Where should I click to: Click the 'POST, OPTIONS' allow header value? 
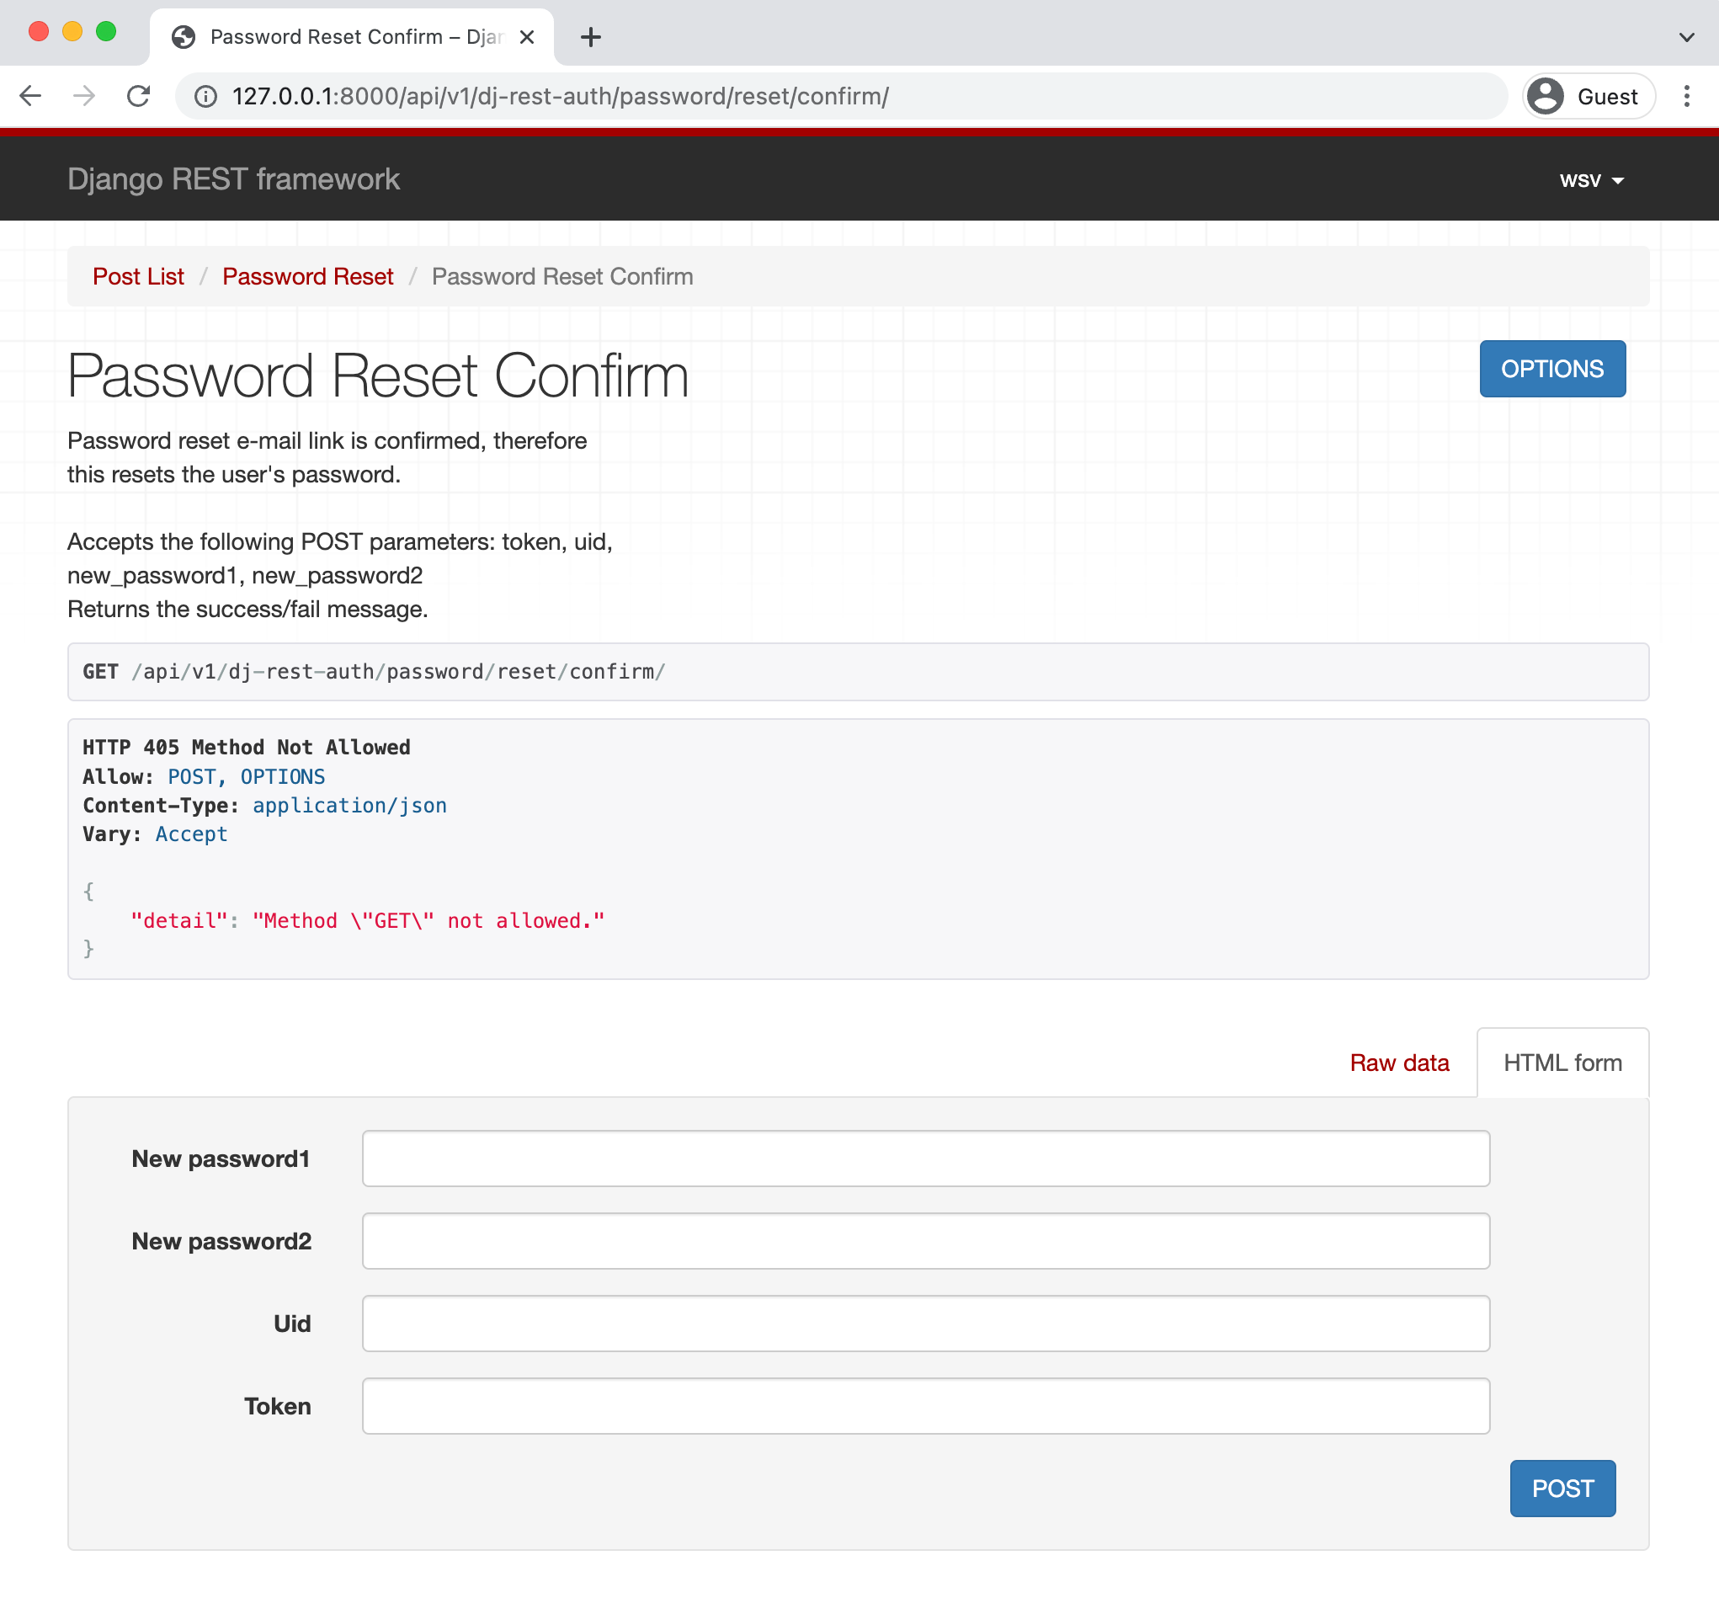pos(247,776)
